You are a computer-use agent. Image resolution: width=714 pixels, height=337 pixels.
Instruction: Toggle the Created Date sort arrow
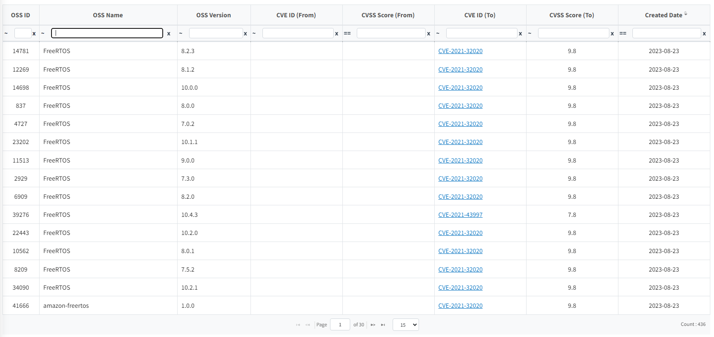(x=686, y=14)
